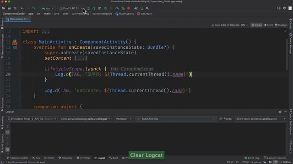
Task: Stop the running app with red square
Action: coord(129,8)
